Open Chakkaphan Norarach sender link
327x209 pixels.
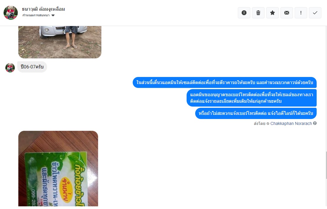pos(291,123)
